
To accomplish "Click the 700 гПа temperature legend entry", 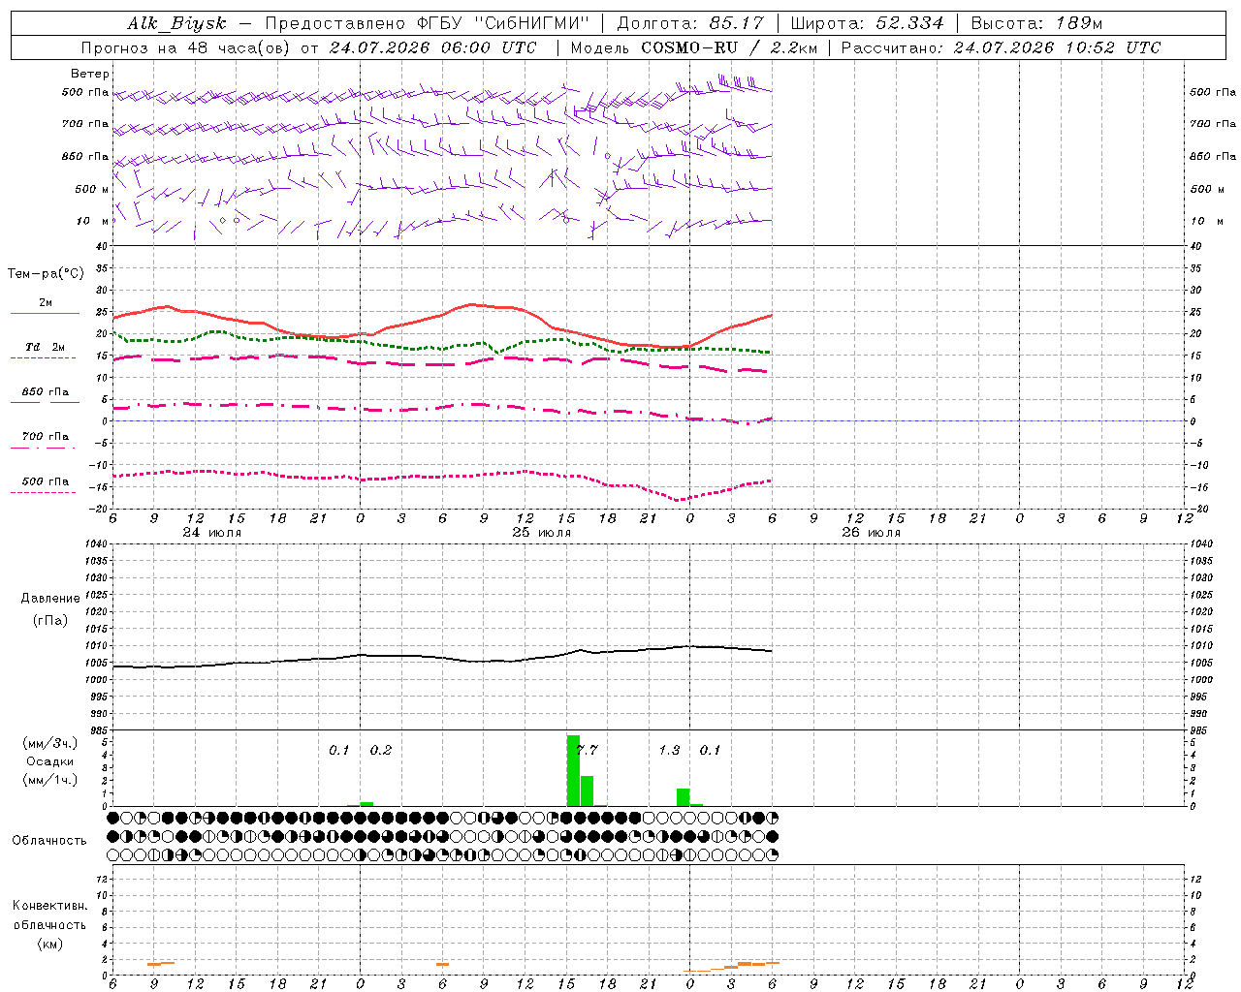I will [x=45, y=437].
